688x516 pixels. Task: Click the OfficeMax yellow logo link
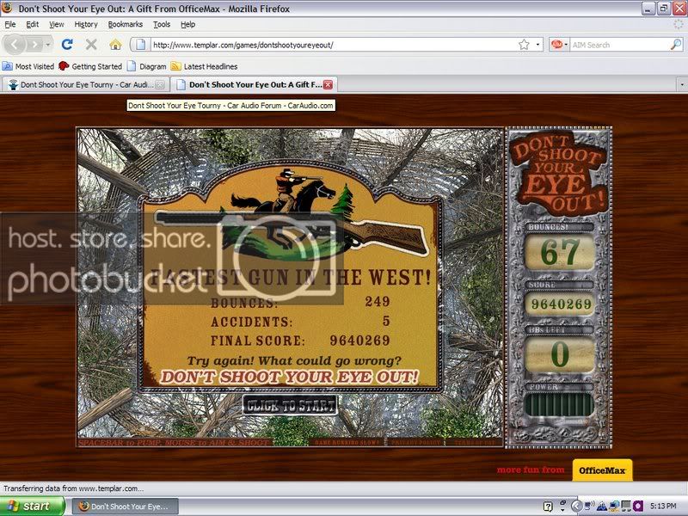(x=602, y=470)
